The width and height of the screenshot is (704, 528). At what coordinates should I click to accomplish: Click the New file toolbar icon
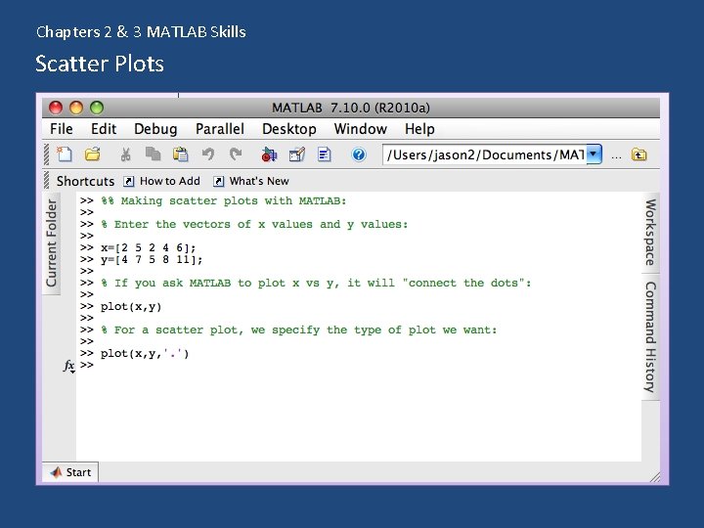[x=64, y=154]
